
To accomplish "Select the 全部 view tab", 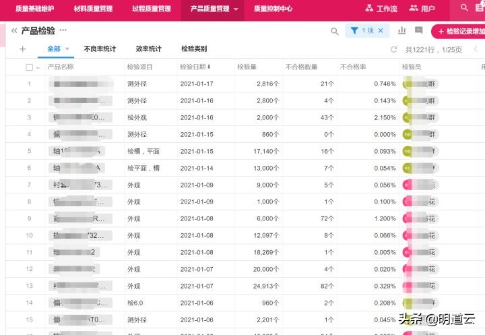I will coord(53,49).
